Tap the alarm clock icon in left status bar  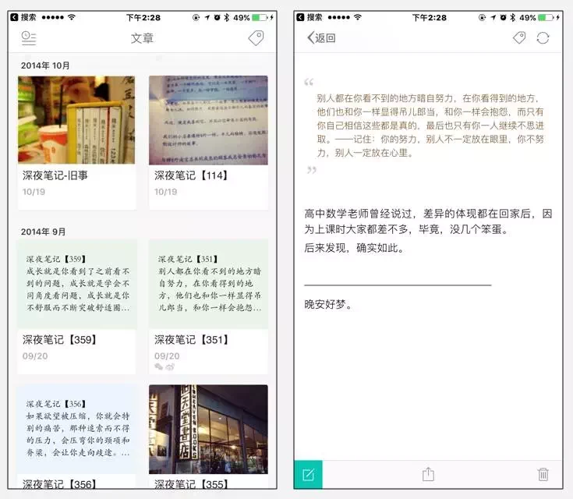[217, 17]
